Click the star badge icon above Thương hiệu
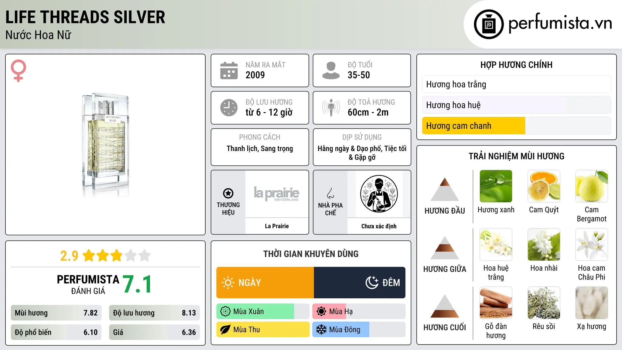This screenshot has height=350, width=622. tap(228, 193)
